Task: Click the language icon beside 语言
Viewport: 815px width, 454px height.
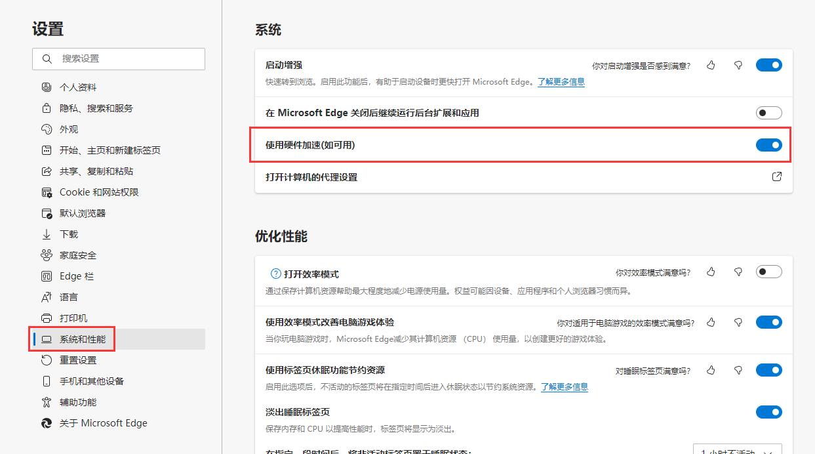Action: click(46, 297)
